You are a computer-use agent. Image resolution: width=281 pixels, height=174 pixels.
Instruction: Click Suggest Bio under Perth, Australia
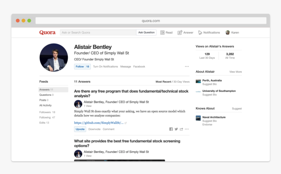pyautogui.click(x=209, y=84)
